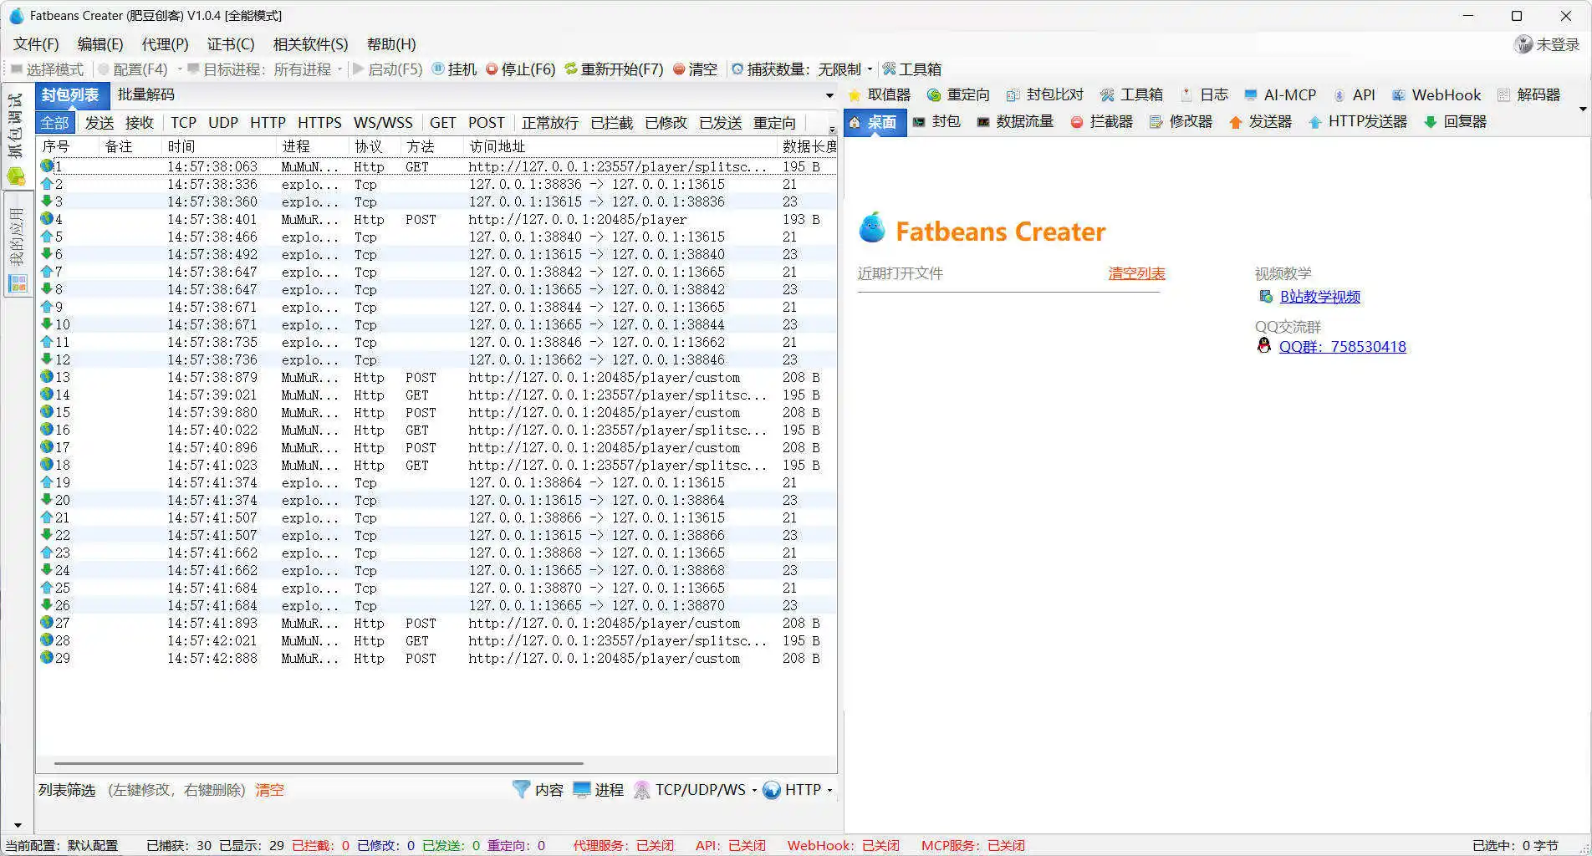
Task: Show only 已拦截 packets
Action: pos(612,123)
